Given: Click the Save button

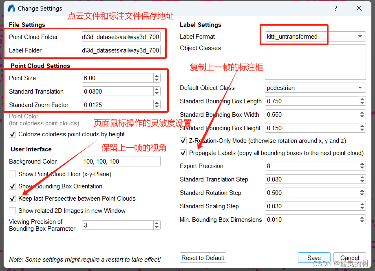Looking at the screenshot, I should click(x=314, y=258).
